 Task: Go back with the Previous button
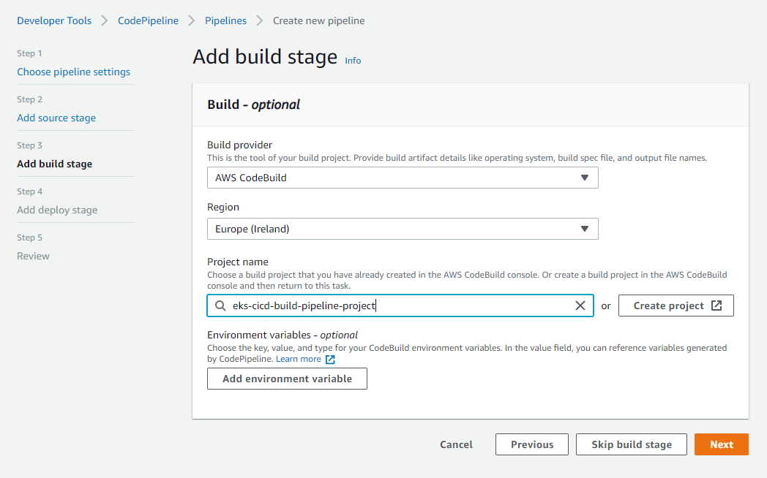(x=532, y=444)
